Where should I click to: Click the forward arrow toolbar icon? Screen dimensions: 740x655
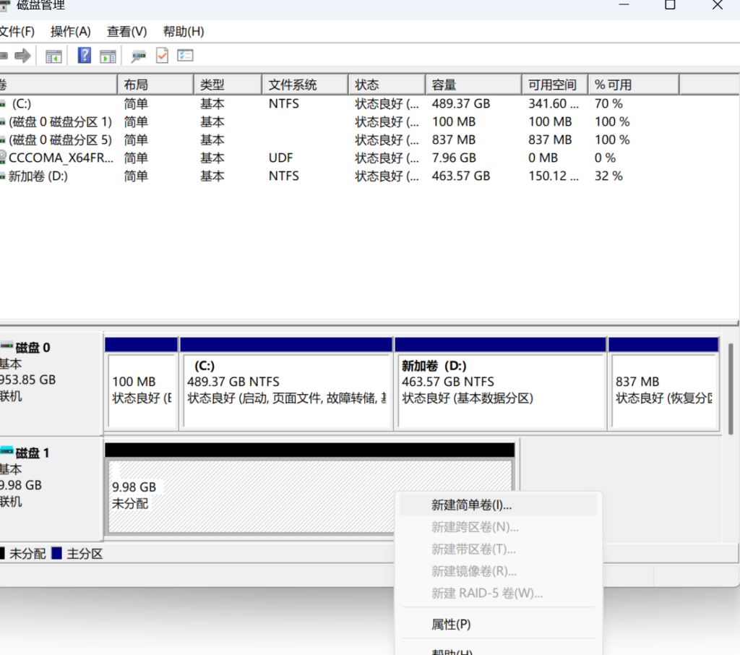pos(22,56)
